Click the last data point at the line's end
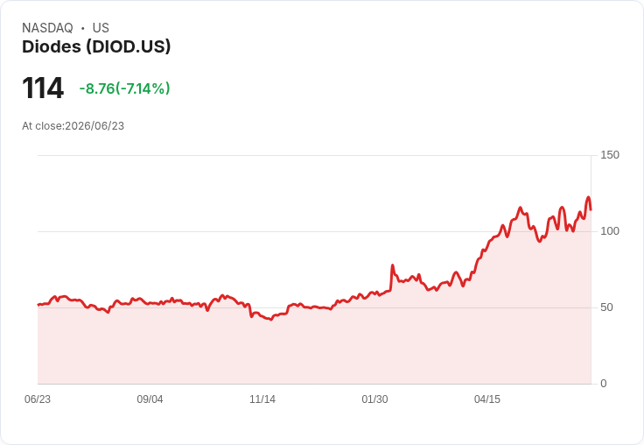Image resolution: width=644 pixels, height=445 pixels. click(591, 209)
